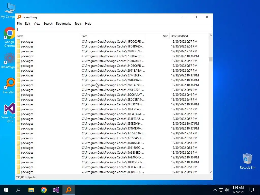This screenshot has width=260, height=195.
Task: Select folder icon of row with path {2691BABA-
Action: coord(18,71)
